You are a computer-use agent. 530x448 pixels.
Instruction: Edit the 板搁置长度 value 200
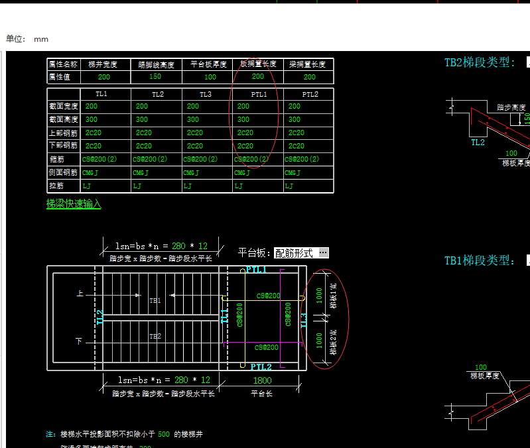coord(258,77)
